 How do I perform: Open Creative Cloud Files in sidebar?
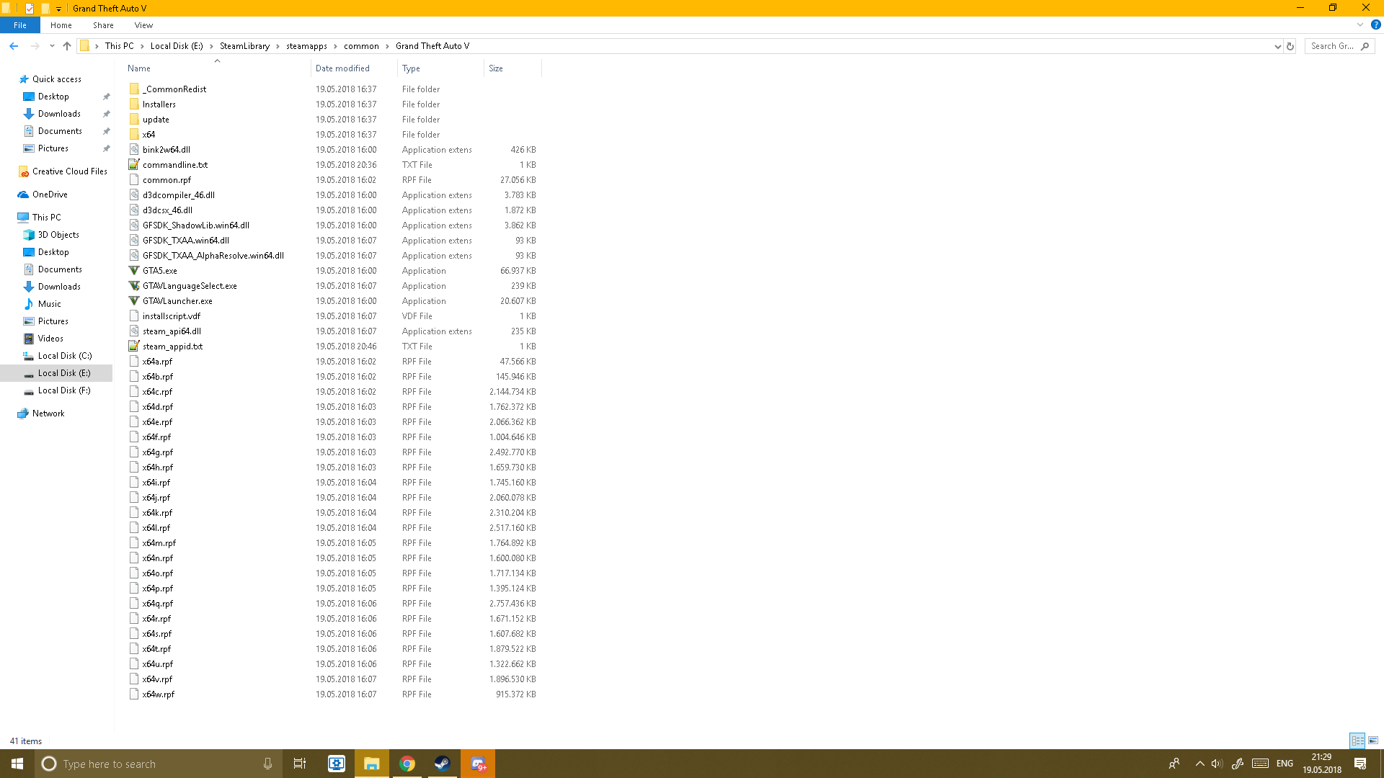tap(69, 171)
